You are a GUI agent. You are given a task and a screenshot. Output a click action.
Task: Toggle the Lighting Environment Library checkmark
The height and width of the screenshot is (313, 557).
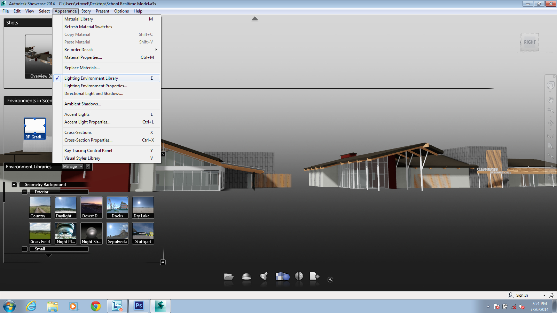coord(91,78)
